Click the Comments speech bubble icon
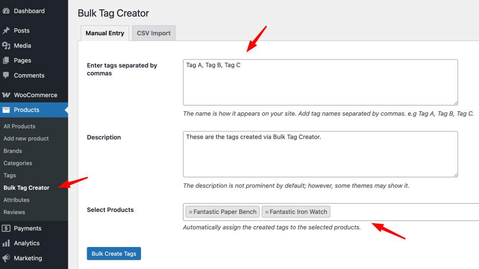 6,75
